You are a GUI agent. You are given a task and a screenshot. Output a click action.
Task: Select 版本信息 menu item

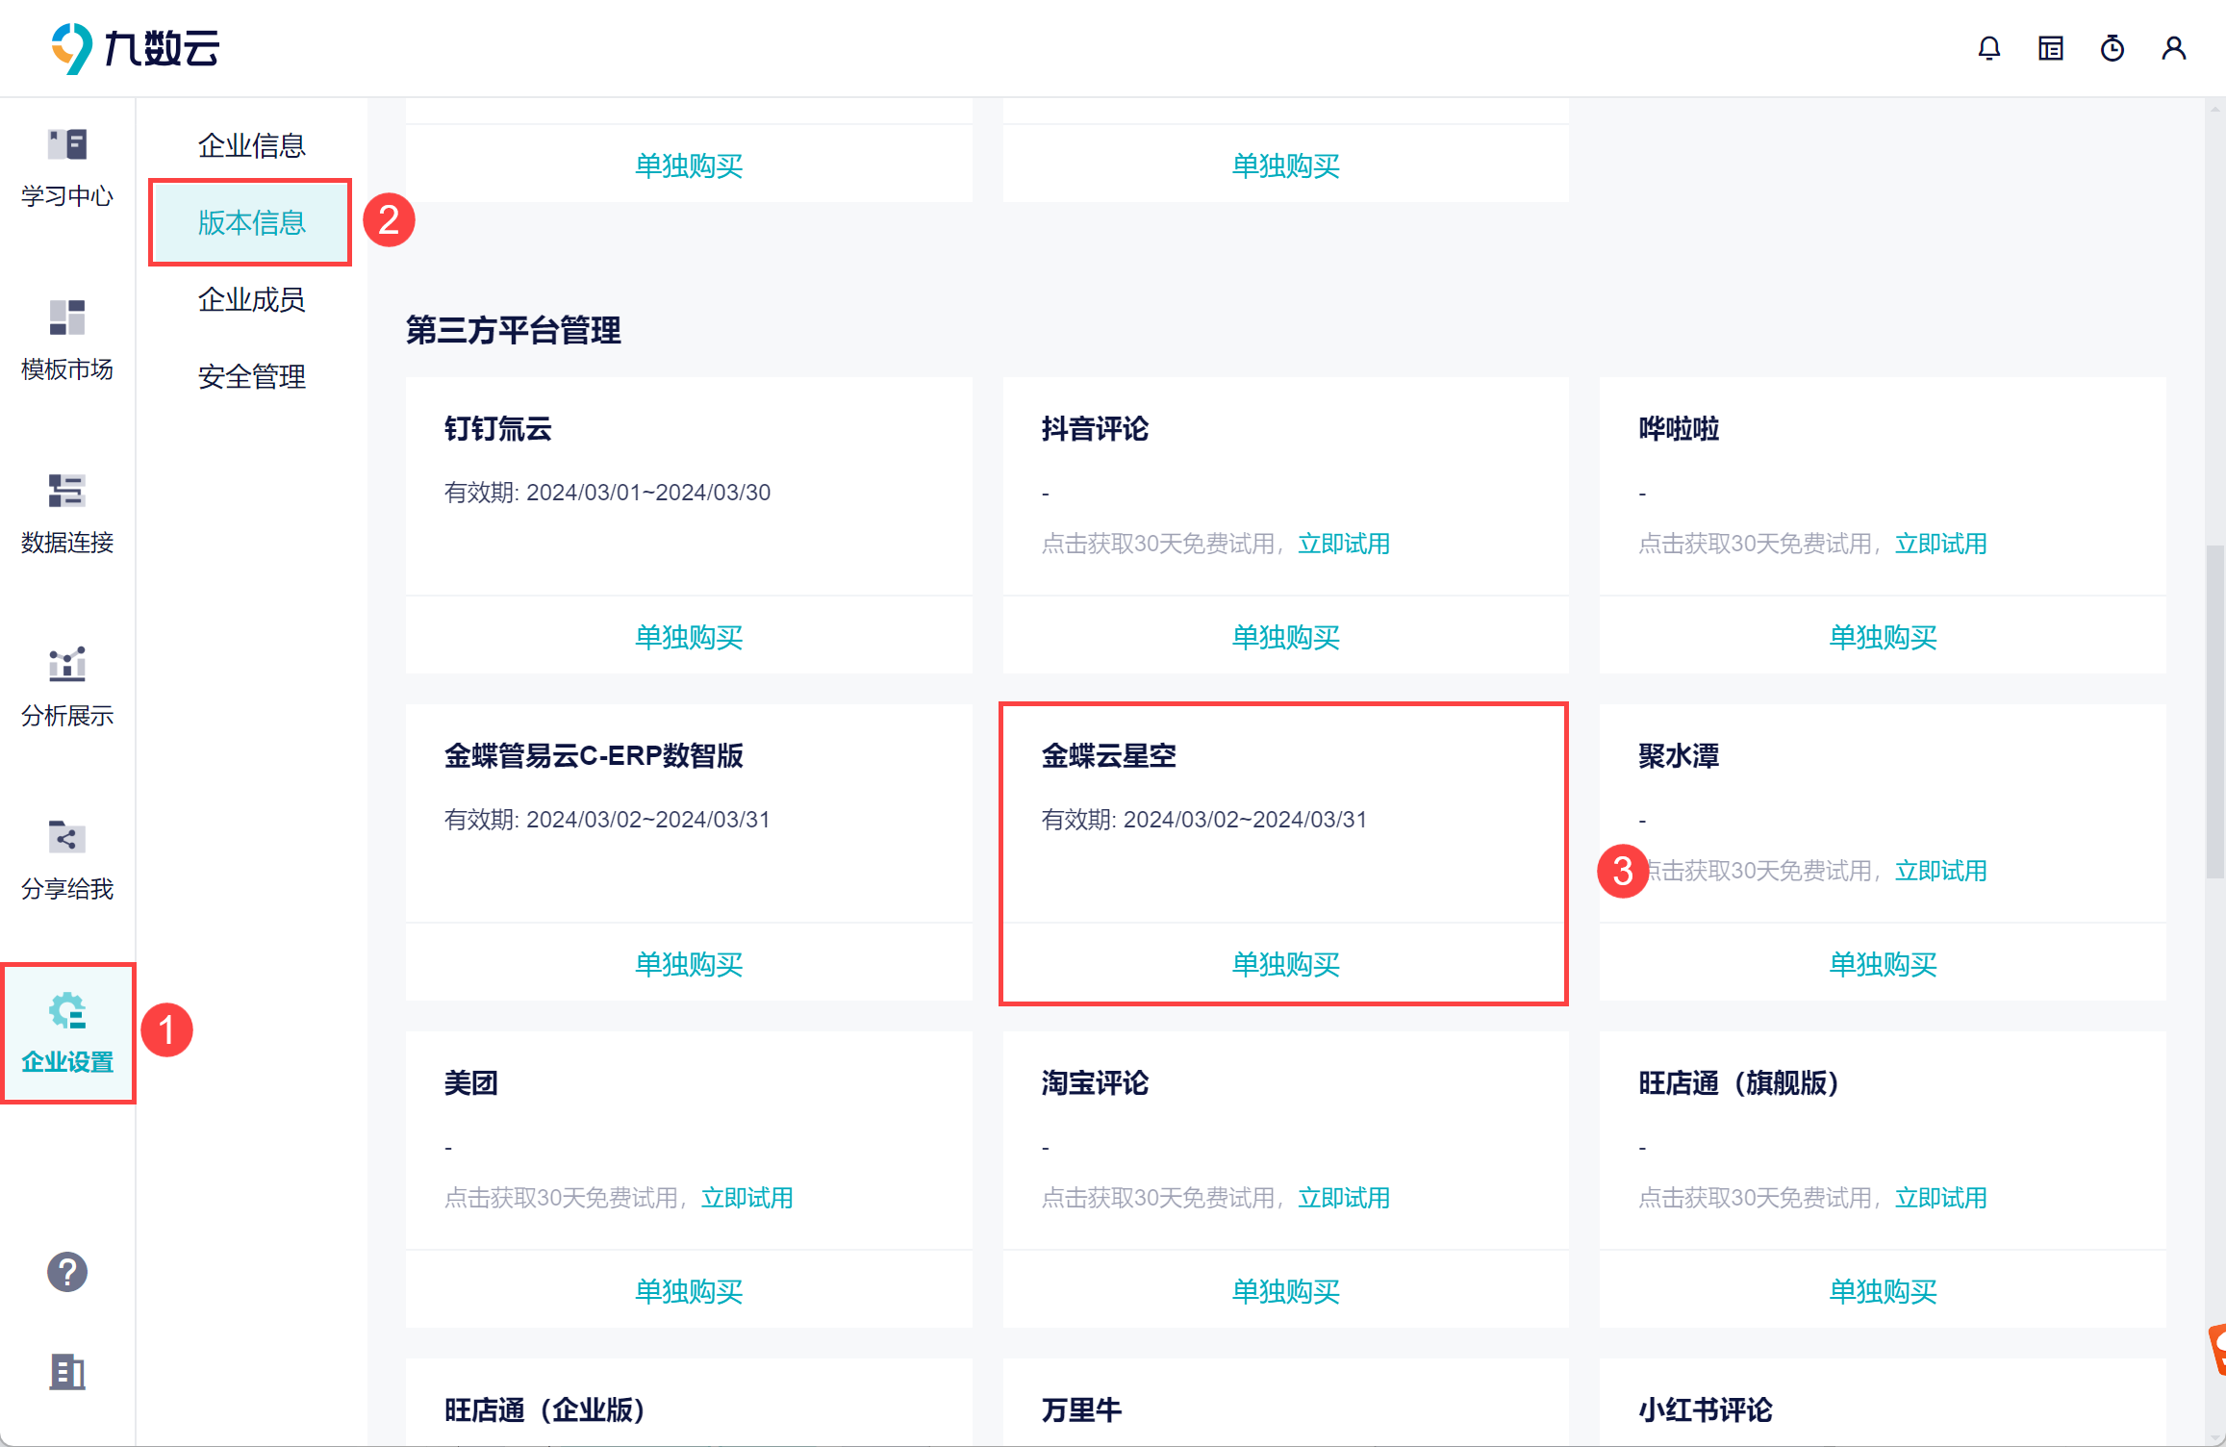(251, 222)
